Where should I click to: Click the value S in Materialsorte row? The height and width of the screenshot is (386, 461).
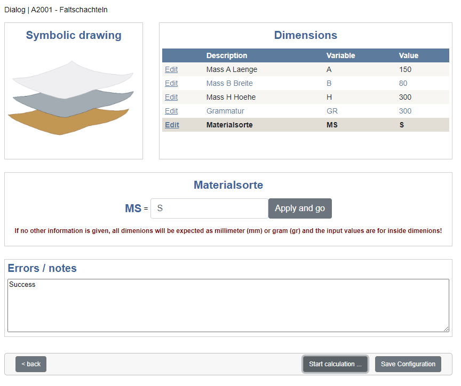[x=402, y=125]
